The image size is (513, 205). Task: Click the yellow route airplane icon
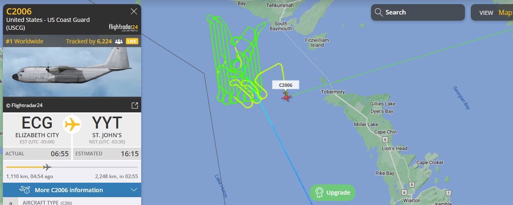[x=72, y=124]
